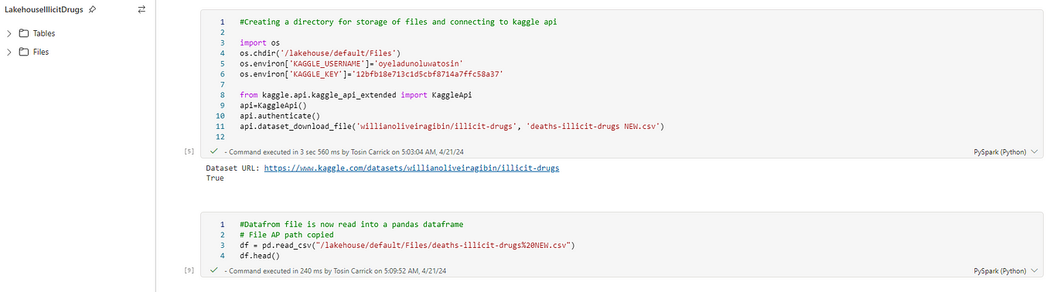Click the 'True' output text below first cell
This screenshot has height=292, width=1050.
[215, 178]
